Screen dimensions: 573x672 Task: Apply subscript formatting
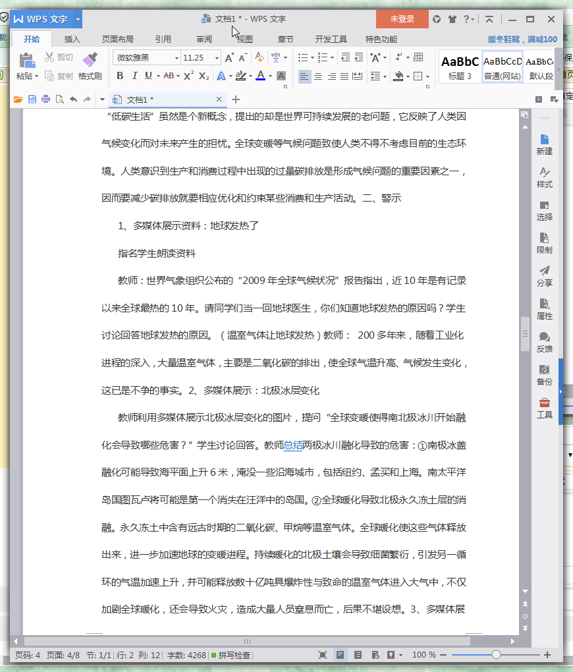click(x=204, y=76)
